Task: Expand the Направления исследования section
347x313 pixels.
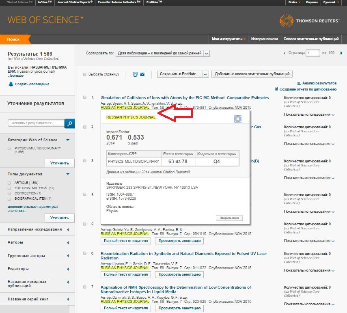Action: (x=68, y=230)
